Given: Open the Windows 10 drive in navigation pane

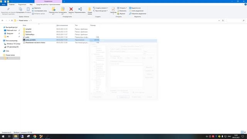Looking at the screenshot, I should click(14, 44).
